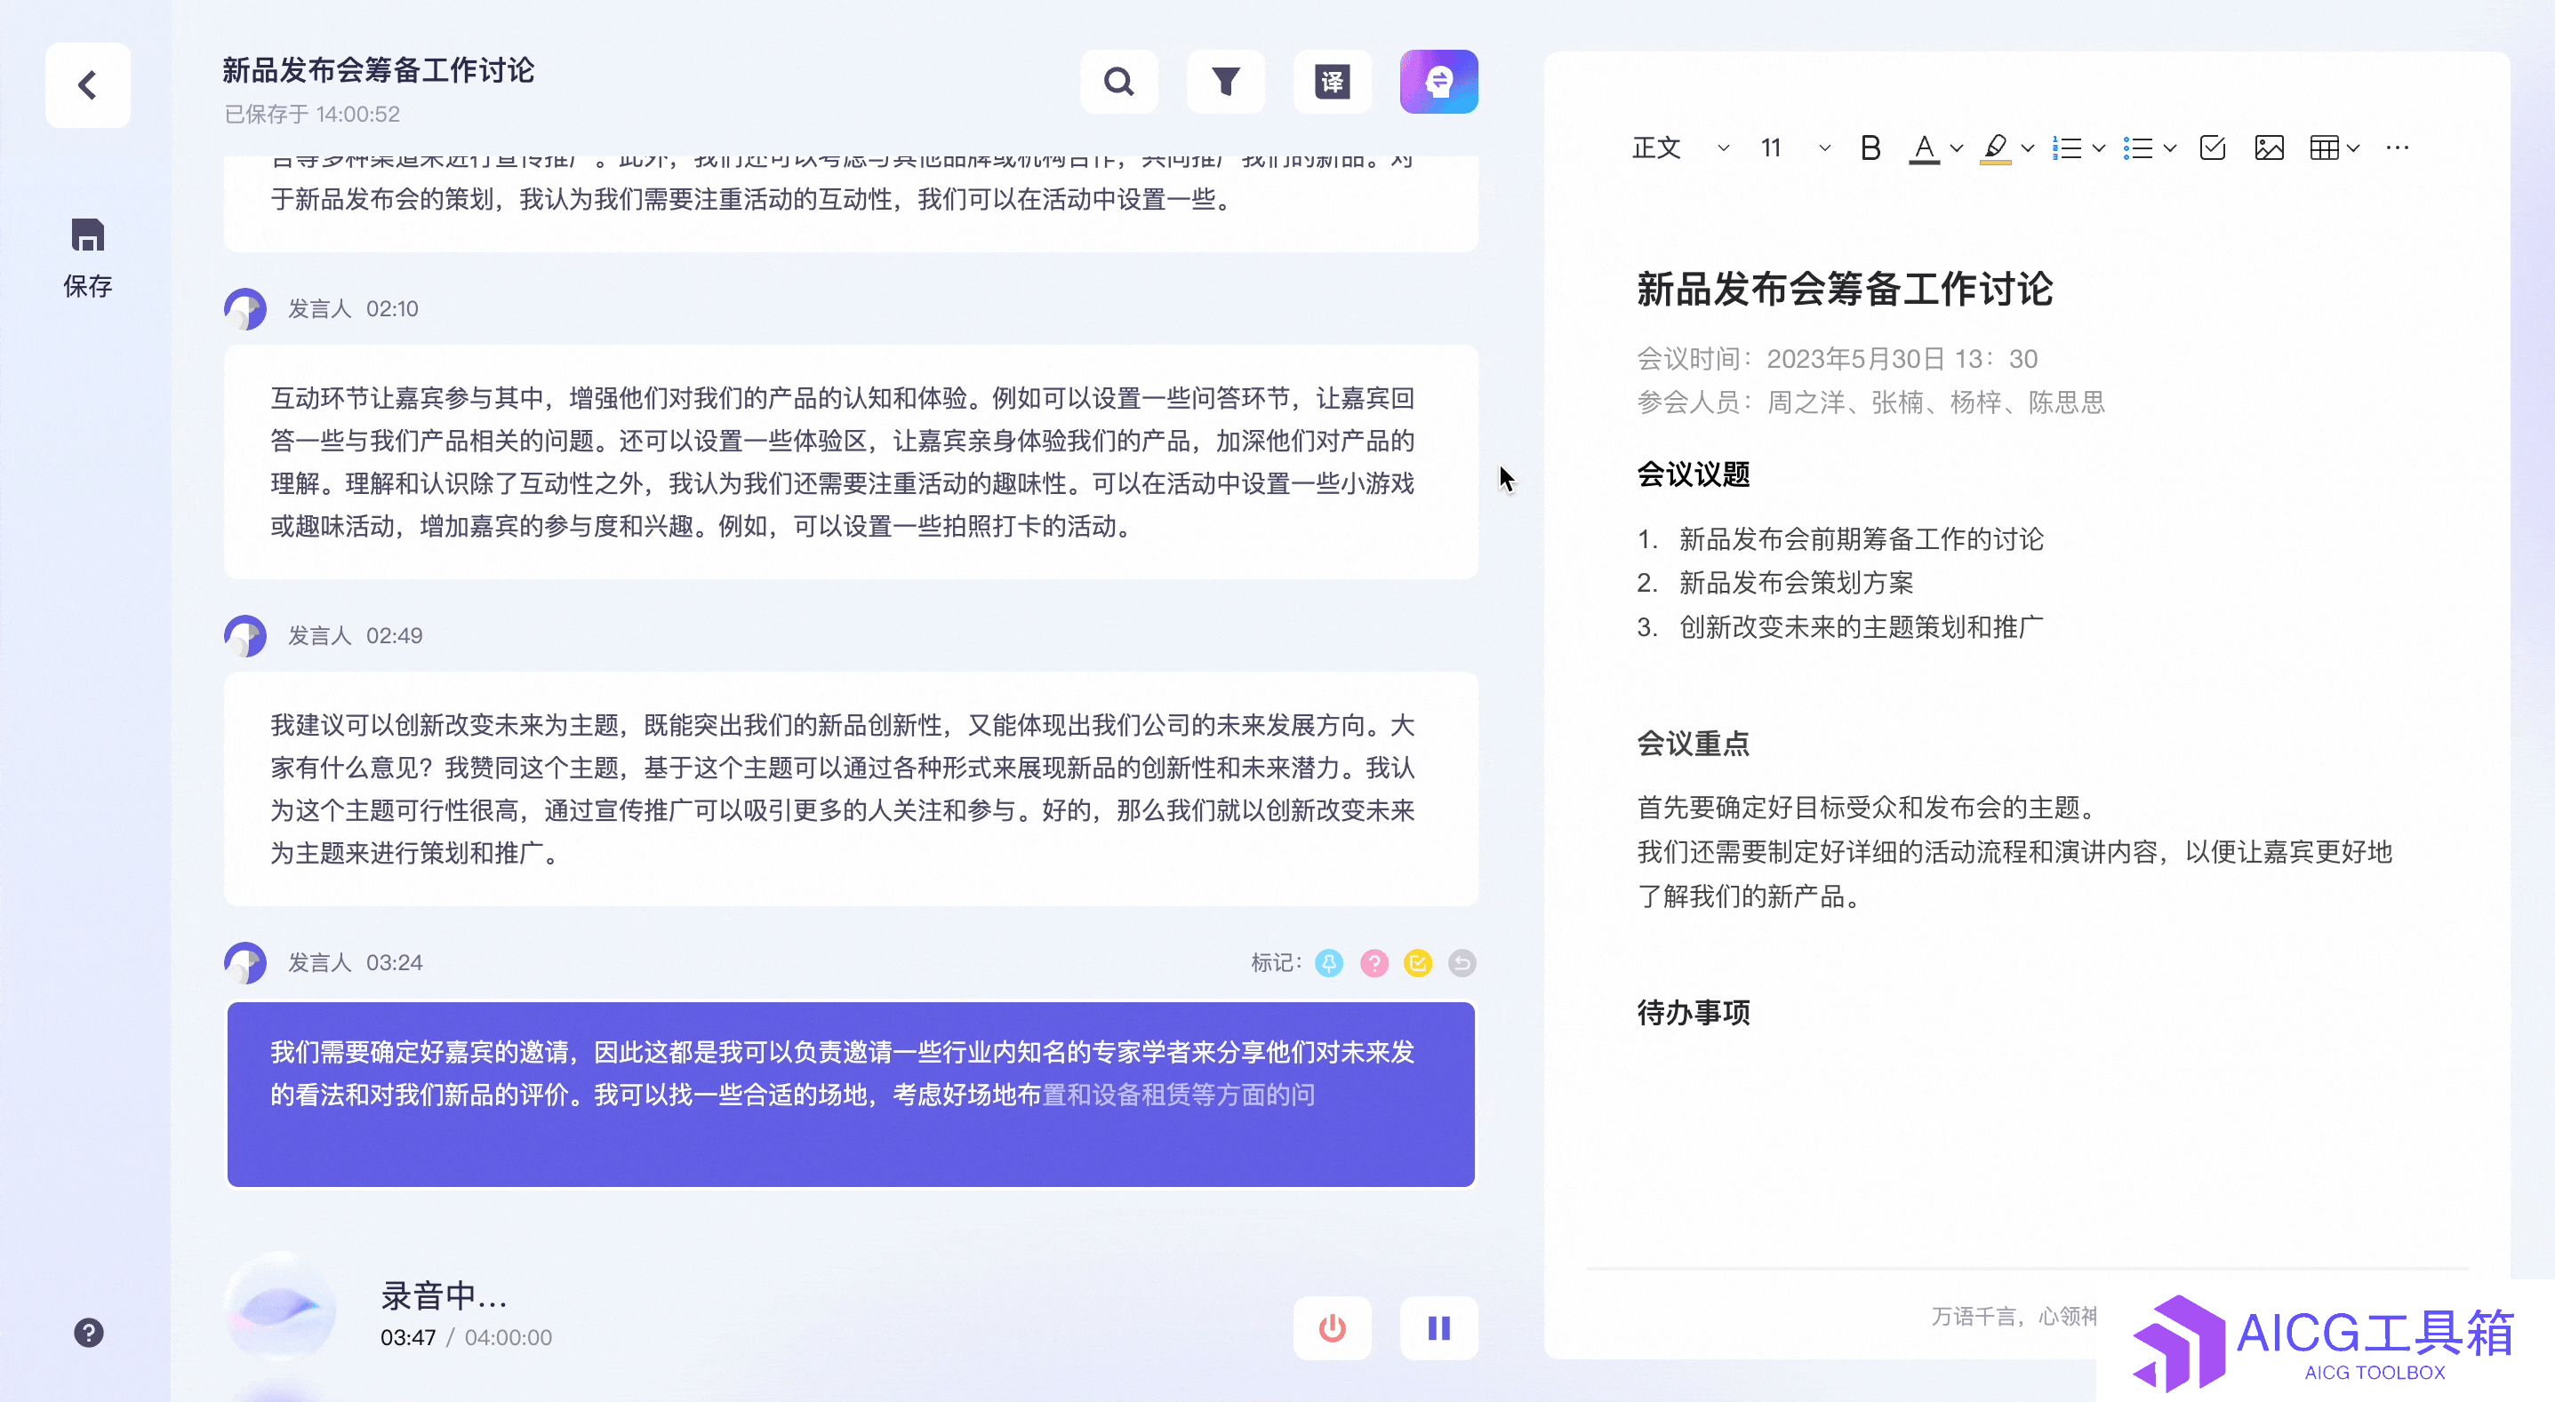Click the 会议时间 line in notes
The height and width of the screenshot is (1402, 2555).
pos(1837,359)
